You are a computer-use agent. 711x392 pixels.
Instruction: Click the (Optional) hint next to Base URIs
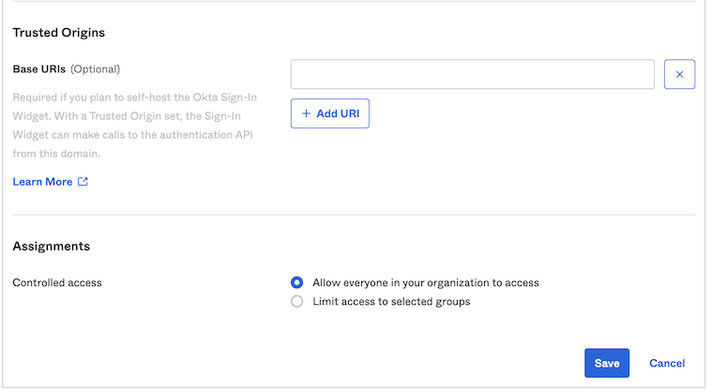tap(96, 69)
